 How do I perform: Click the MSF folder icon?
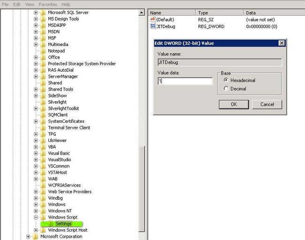tap(43, 38)
